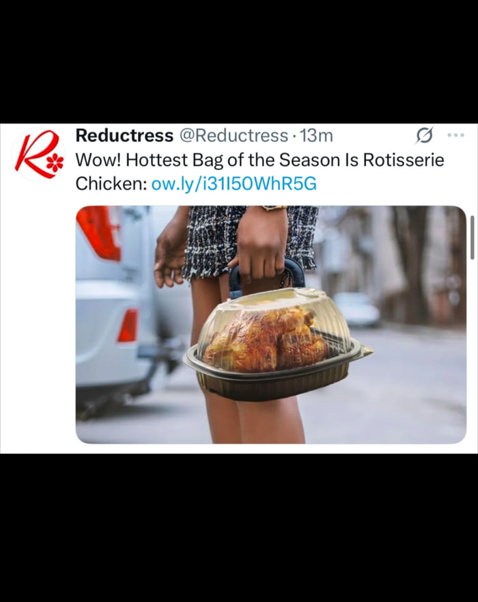Click the red van taillight in photo
This screenshot has height=602, width=478.
(x=98, y=232)
